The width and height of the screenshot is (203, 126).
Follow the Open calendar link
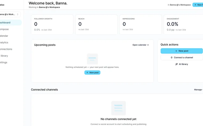coord(140,45)
